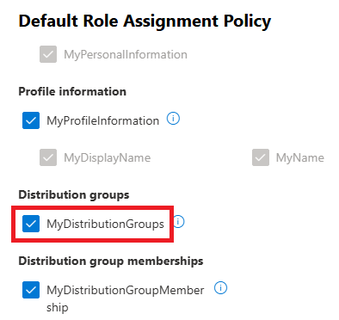Click the MyPersonalInformation label text
Viewport: 339px width, 320px height.
click(x=126, y=54)
